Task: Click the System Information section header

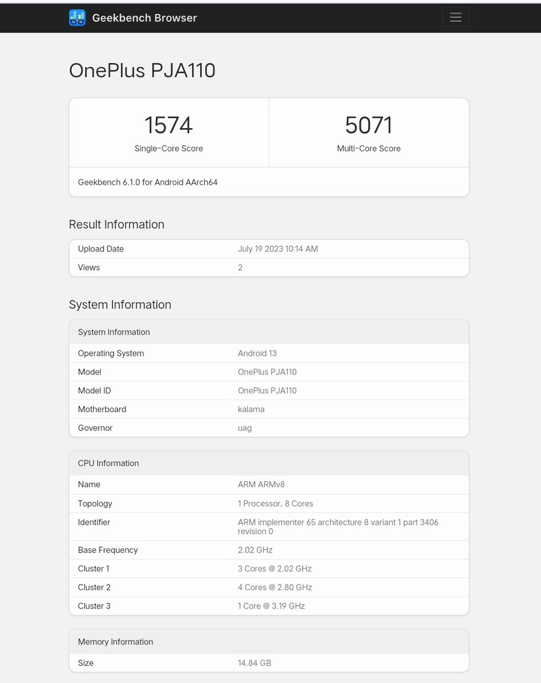Action: point(114,332)
